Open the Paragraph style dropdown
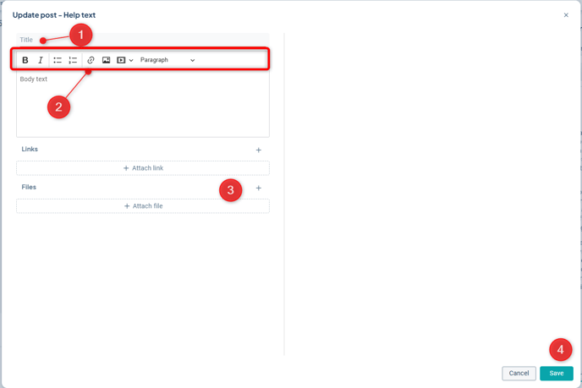Screen dimensions: 582x388 [167, 60]
